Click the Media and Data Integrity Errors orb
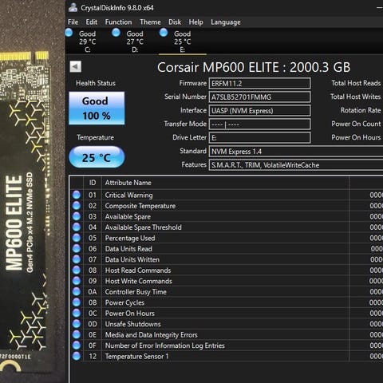Screen dimensions: 383x383 click(x=77, y=334)
